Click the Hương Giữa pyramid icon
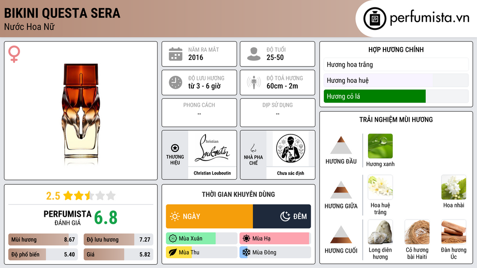The height and width of the screenshot is (268, 477). pos(341,190)
